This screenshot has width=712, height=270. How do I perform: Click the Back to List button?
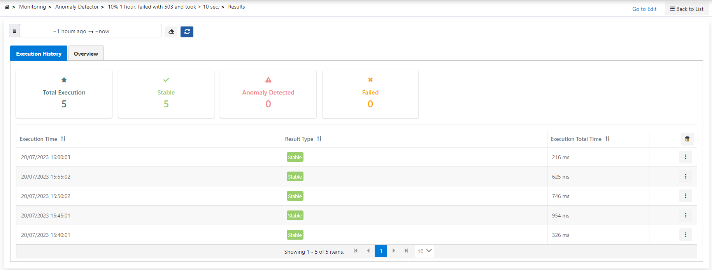point(687,9)
